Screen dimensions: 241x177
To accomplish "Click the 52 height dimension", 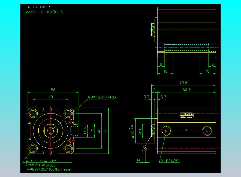I will point(106,131).
